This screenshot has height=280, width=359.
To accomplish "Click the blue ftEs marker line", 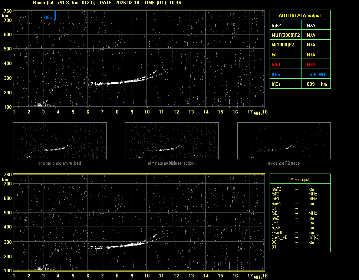I will 55,15.
